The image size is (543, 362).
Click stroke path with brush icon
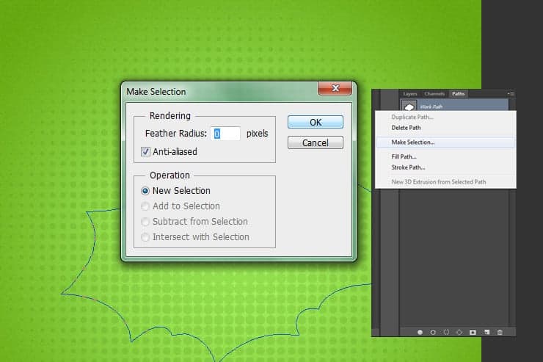pyautogui.click(x=433, y=332)
